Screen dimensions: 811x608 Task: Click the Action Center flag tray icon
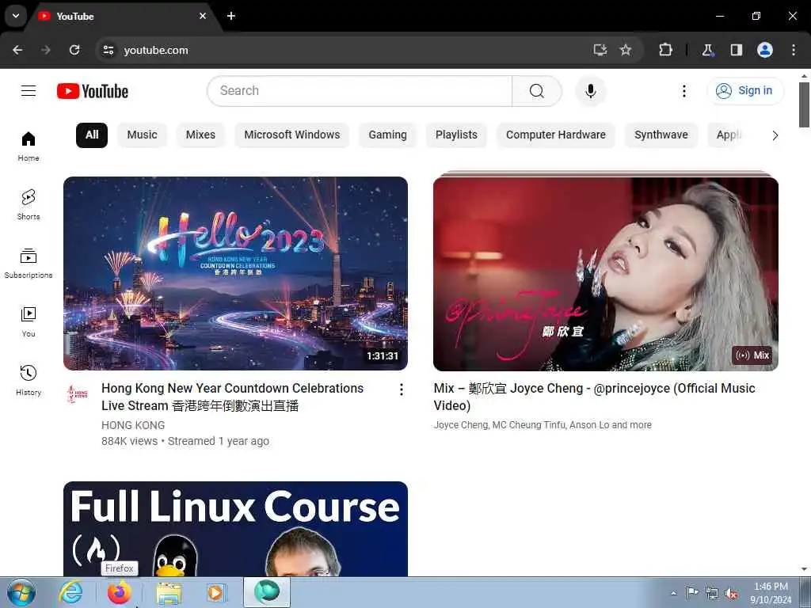[x=692, y=593]
